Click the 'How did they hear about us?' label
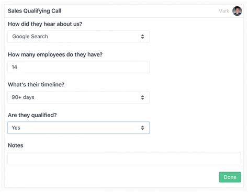The width and height of the screenshot is (248, 192). tap(45, 24)
